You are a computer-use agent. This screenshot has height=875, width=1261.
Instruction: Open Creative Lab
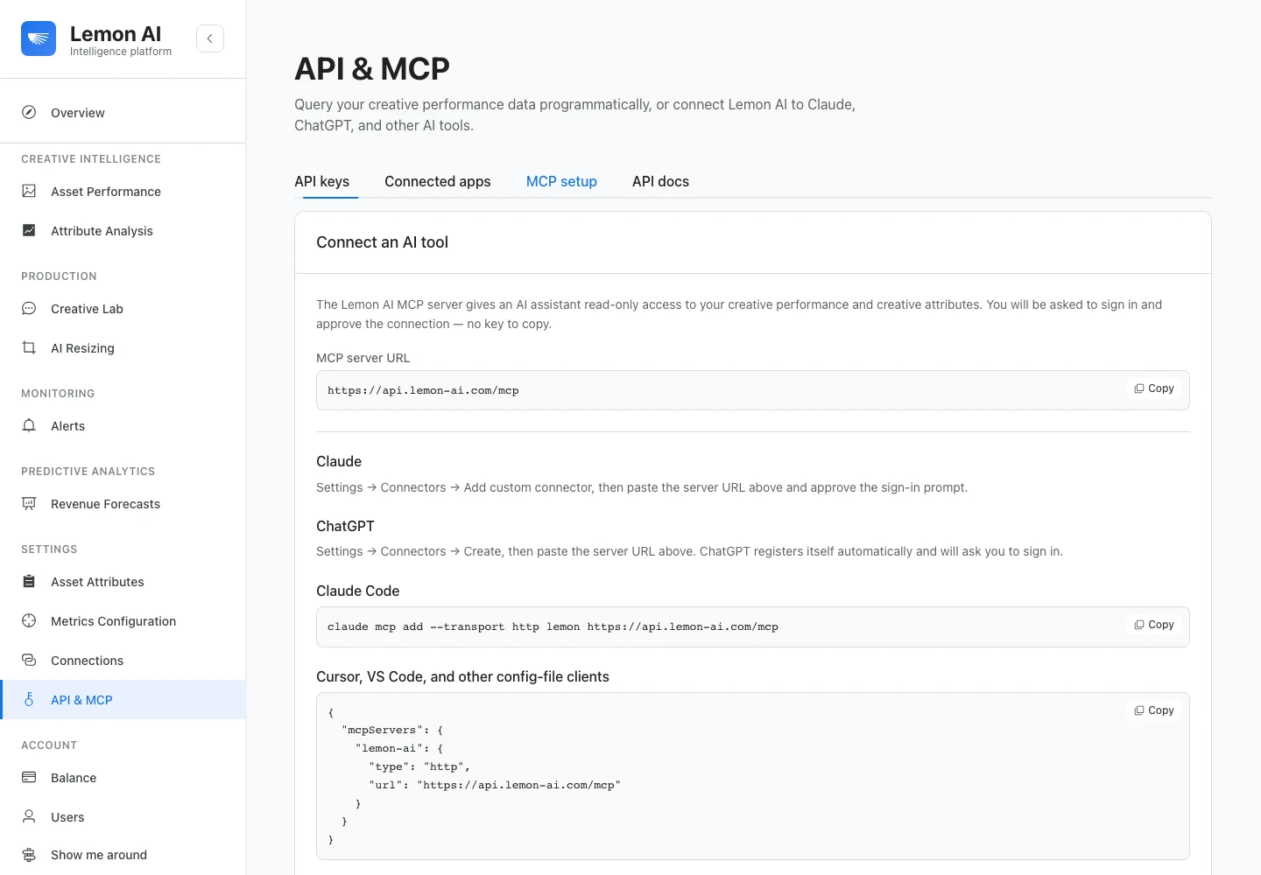tap(123, 308)
